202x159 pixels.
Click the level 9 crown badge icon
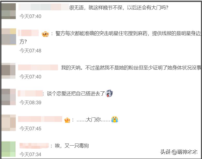pos(45,34)
